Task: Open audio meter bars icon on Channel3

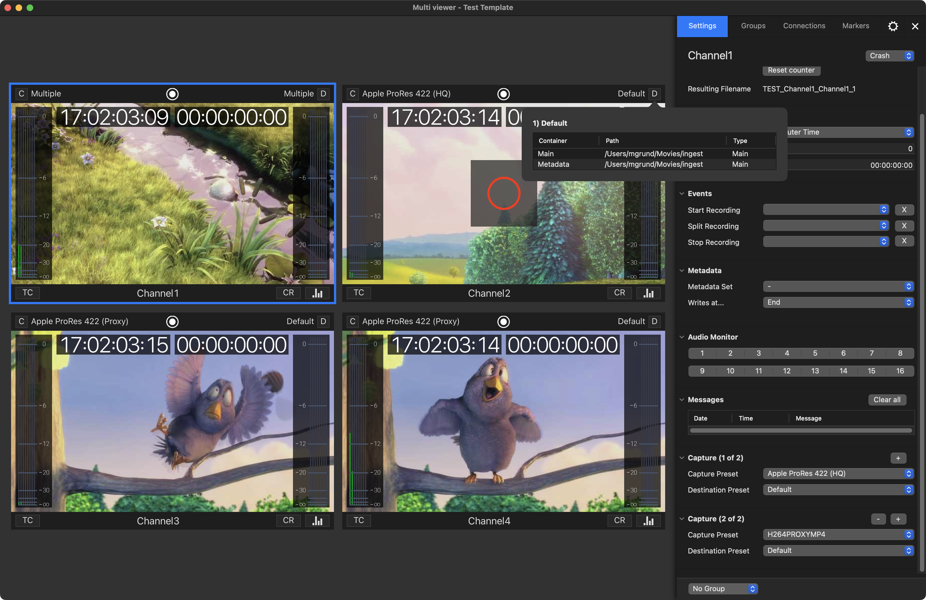Action: click(x=317, y=520)
